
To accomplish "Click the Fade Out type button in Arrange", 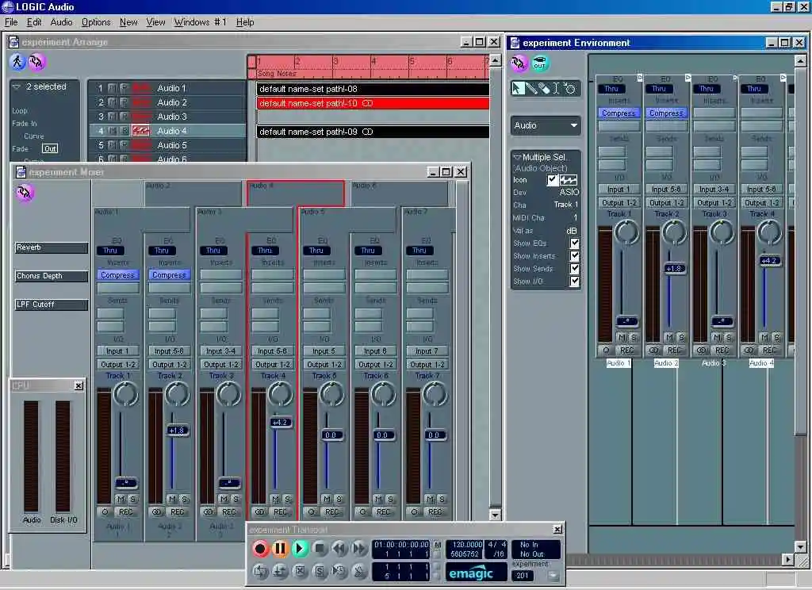I will coord(50,148).
